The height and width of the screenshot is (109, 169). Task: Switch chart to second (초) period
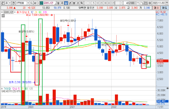tap(78, 3)
